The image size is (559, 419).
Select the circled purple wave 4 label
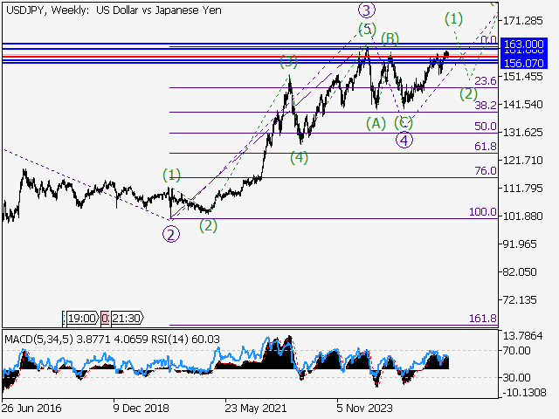404,140
